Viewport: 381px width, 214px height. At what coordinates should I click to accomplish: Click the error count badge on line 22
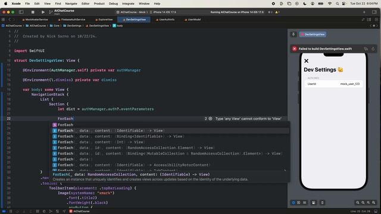[208, 119]
